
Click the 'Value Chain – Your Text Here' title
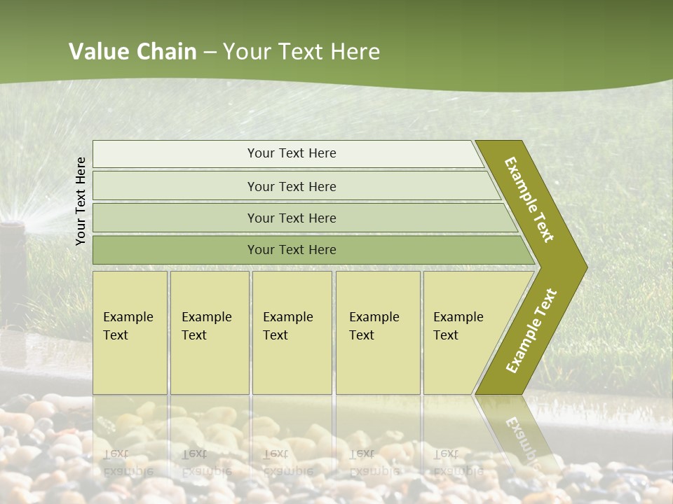224,51
